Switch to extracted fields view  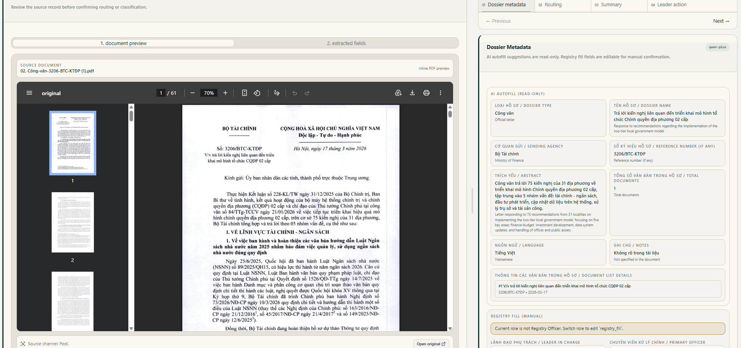tap(346, 43)
